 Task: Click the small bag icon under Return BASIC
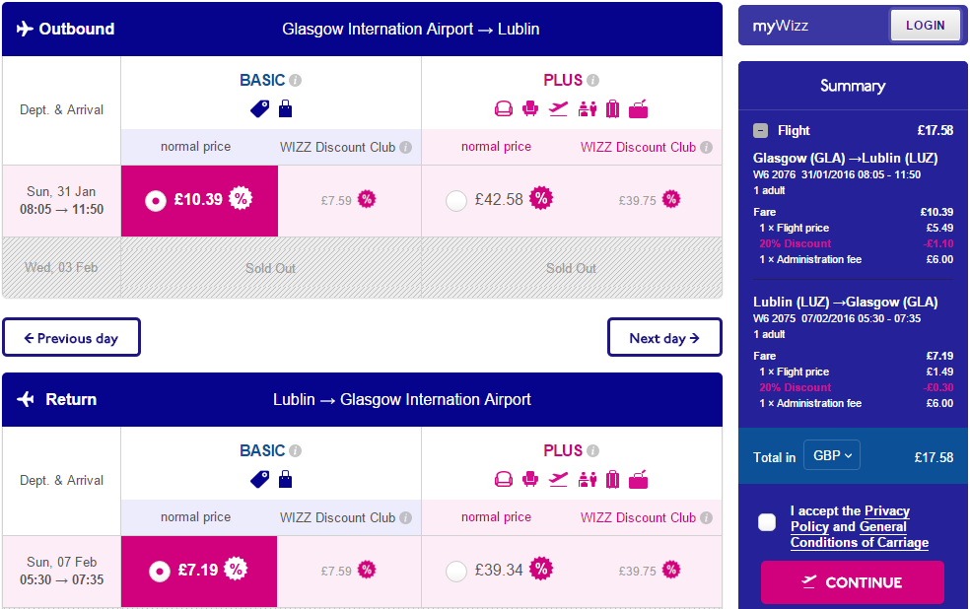pyautogui.click(x=285, y=479)
